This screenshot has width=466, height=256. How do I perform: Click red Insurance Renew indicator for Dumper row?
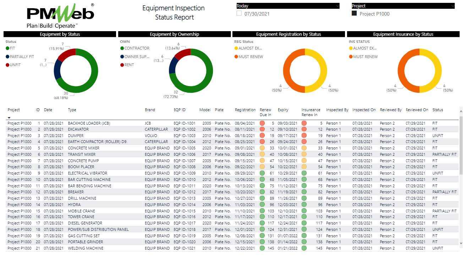tap(304, 136)
